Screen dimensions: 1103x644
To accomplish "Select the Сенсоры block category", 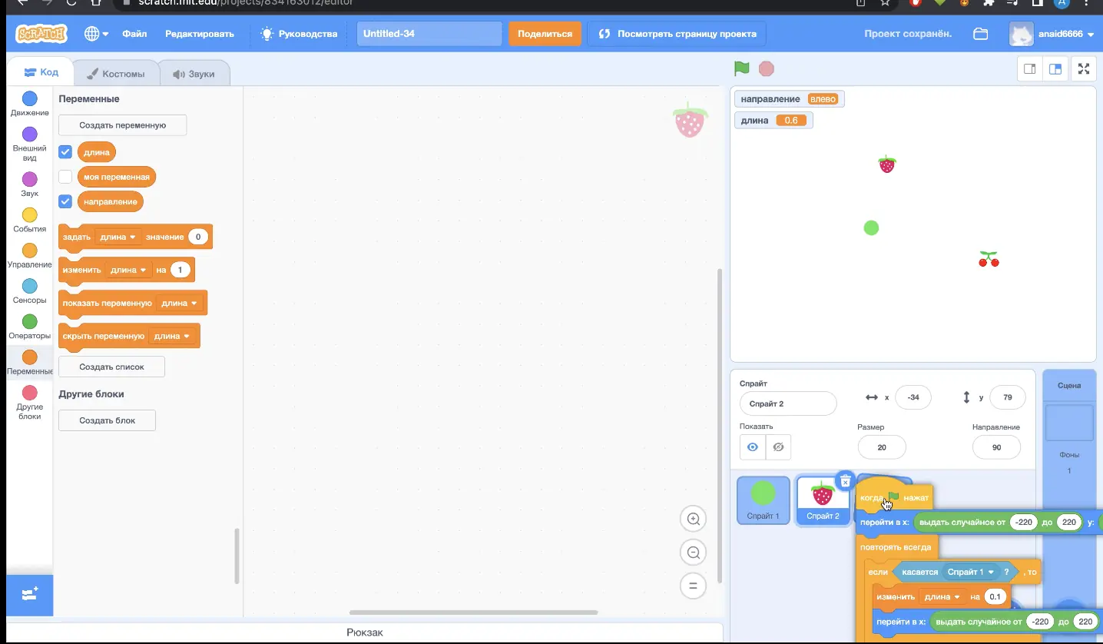I will coord(29,291).
